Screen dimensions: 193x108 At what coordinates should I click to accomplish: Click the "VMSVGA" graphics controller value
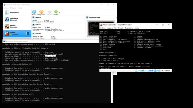click(x=53, y=38)
